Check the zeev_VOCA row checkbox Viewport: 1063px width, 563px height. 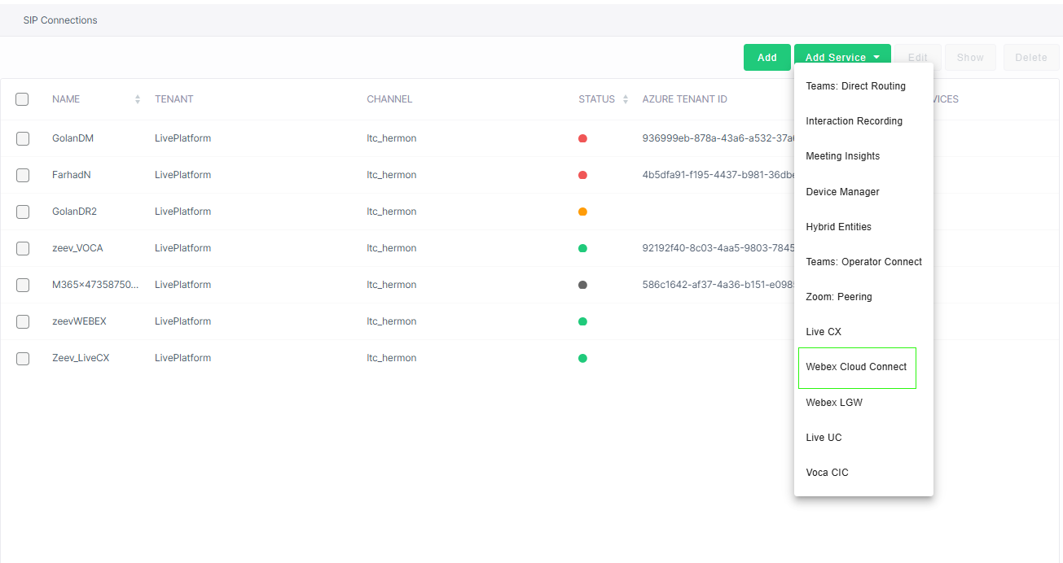click(23, 248)
